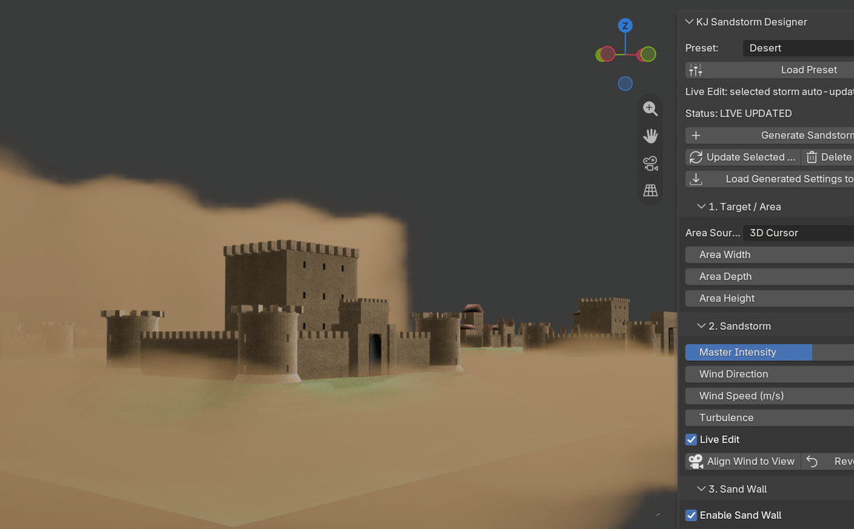Click the blue Z axis gizmo handle

pos(626,26)
